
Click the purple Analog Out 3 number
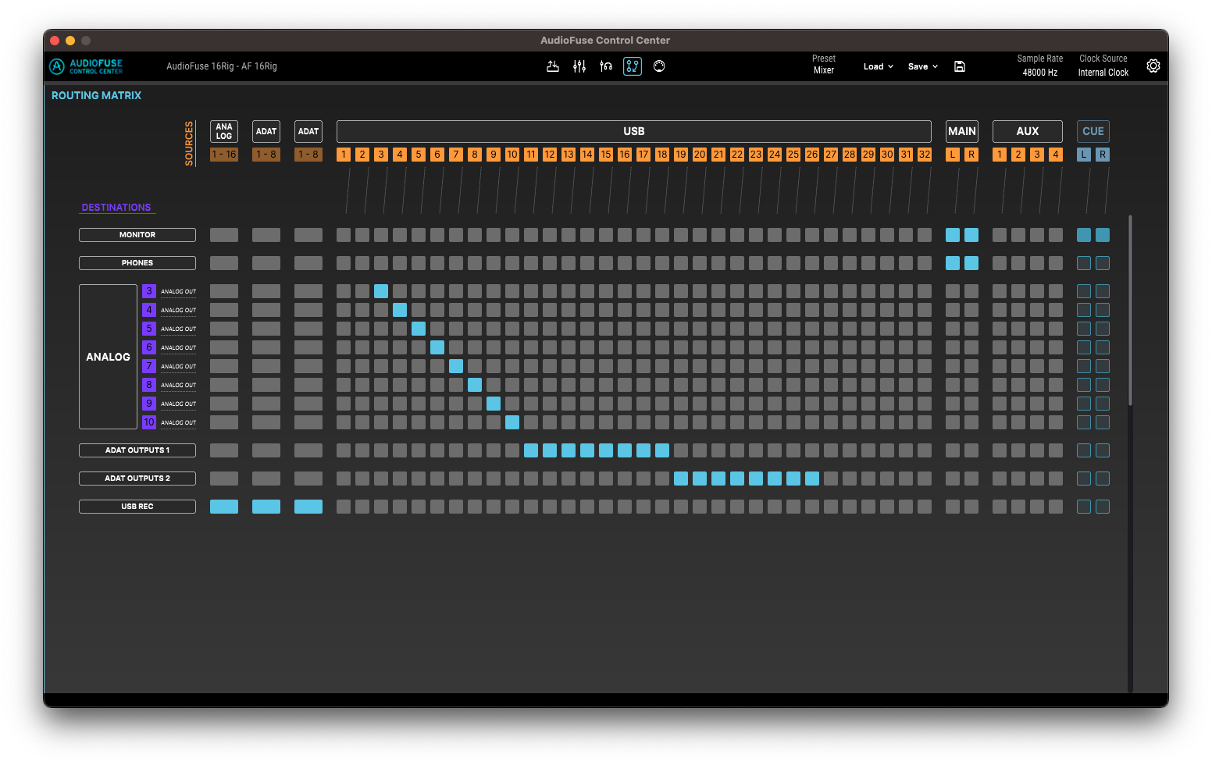point(149,291)
